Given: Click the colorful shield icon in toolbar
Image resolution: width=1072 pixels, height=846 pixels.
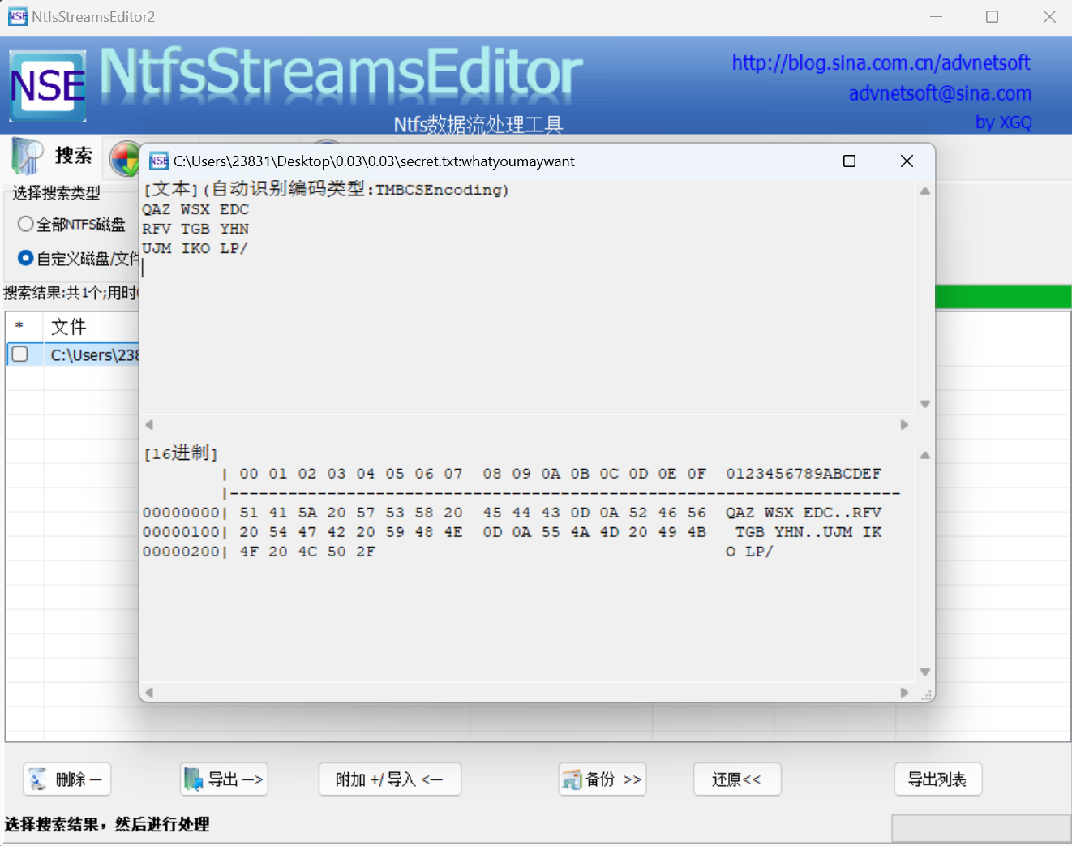Looking at the screenshot, I should pos(125,159).
